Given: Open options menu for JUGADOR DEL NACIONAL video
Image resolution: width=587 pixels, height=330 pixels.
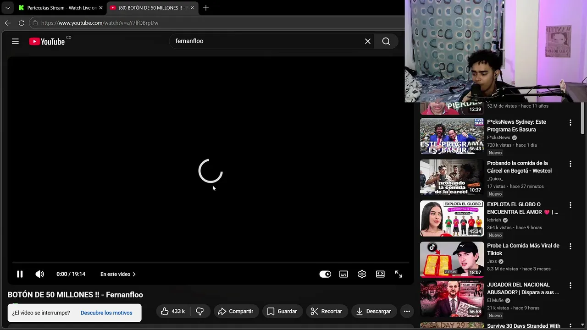Looking at the screenshot, I should click(570, 286).
